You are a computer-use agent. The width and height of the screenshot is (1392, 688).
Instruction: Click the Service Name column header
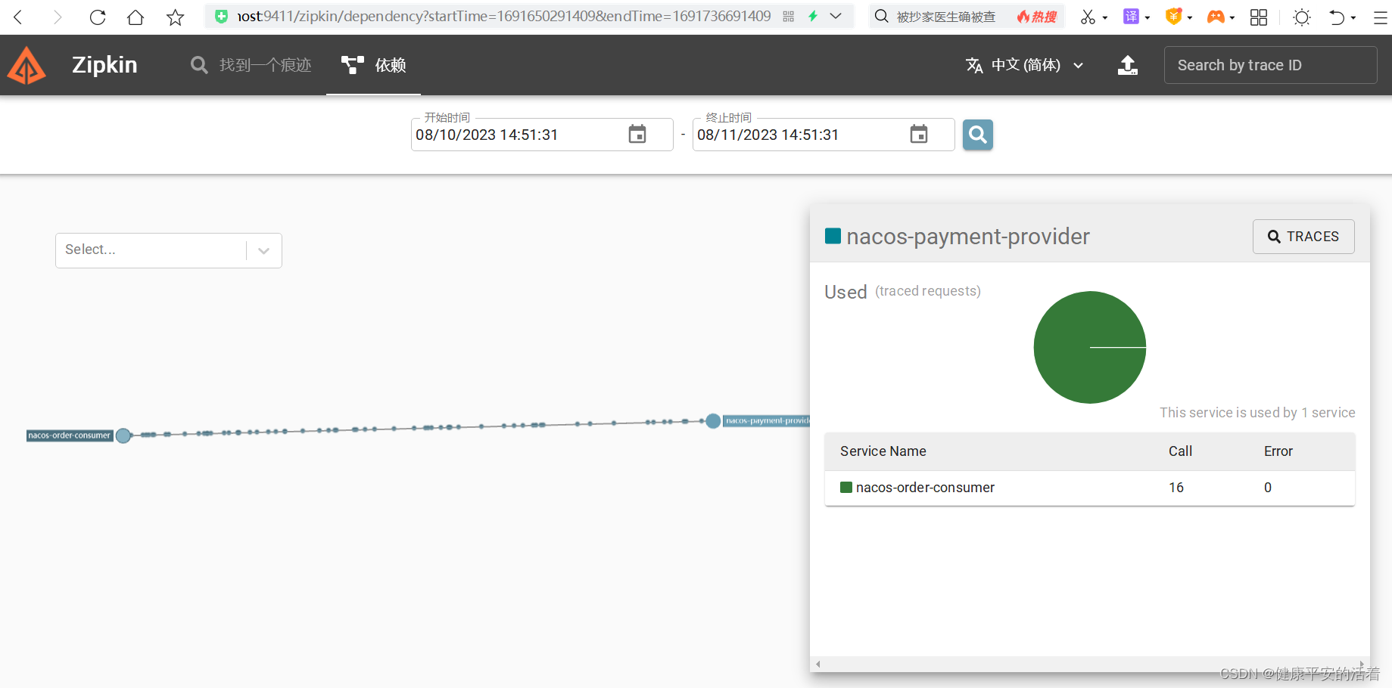coord(883,451)
